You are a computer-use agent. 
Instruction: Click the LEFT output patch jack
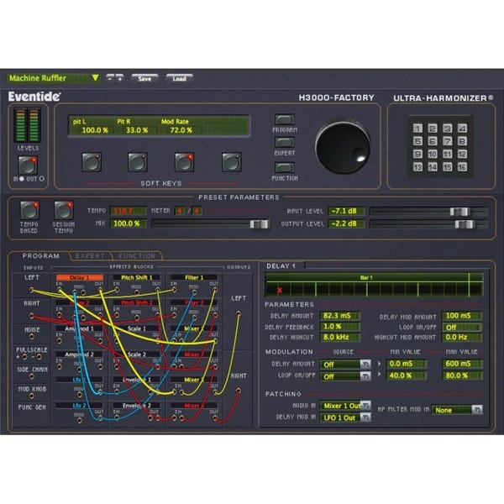pyautogui.click(x=239, y=313)
